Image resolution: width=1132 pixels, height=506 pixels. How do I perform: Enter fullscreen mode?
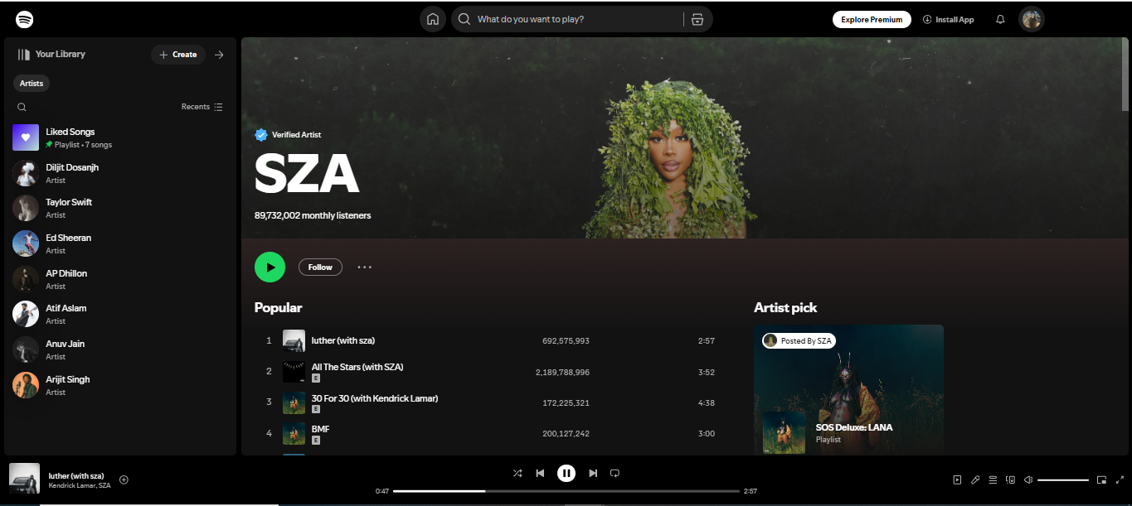point(1119,479)
